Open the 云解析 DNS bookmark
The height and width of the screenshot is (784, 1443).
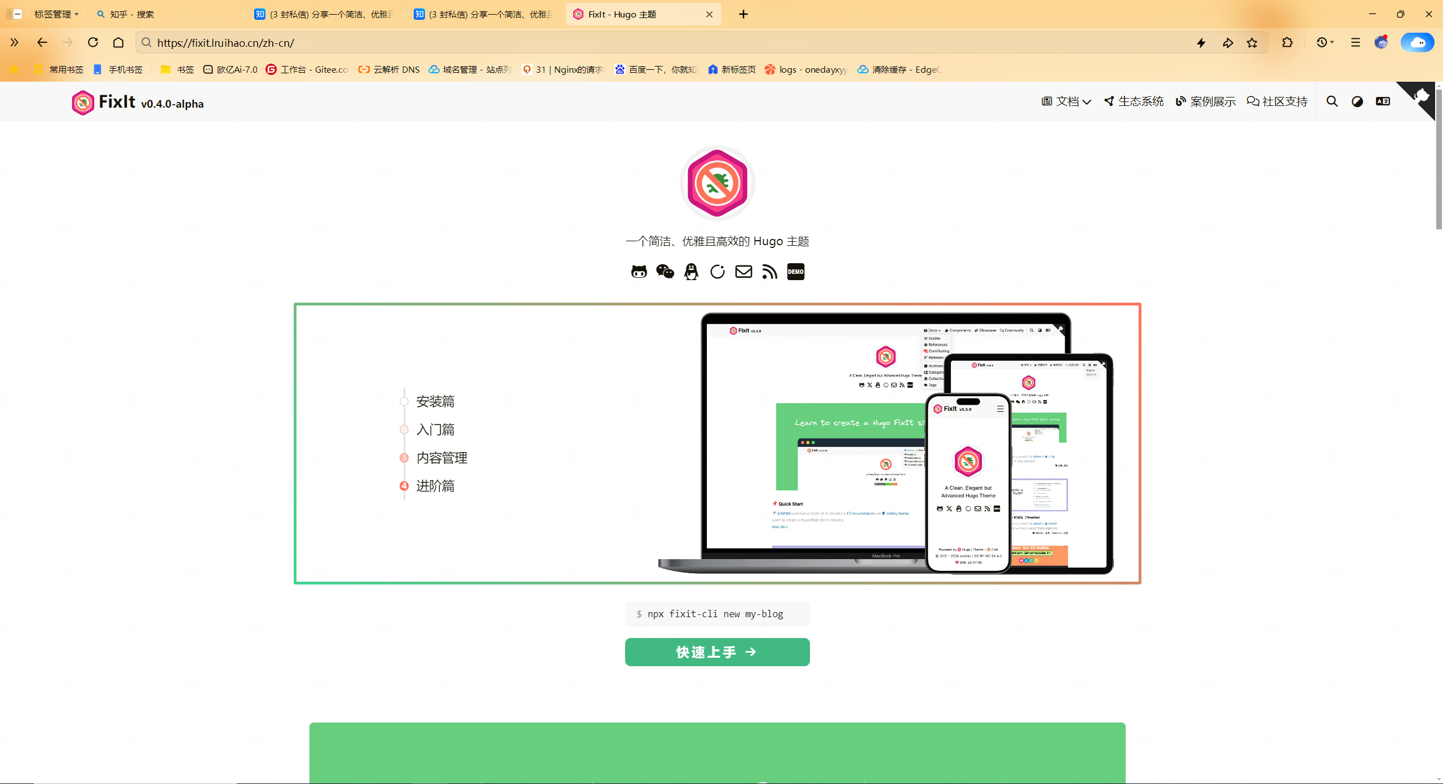click(389, 69)
